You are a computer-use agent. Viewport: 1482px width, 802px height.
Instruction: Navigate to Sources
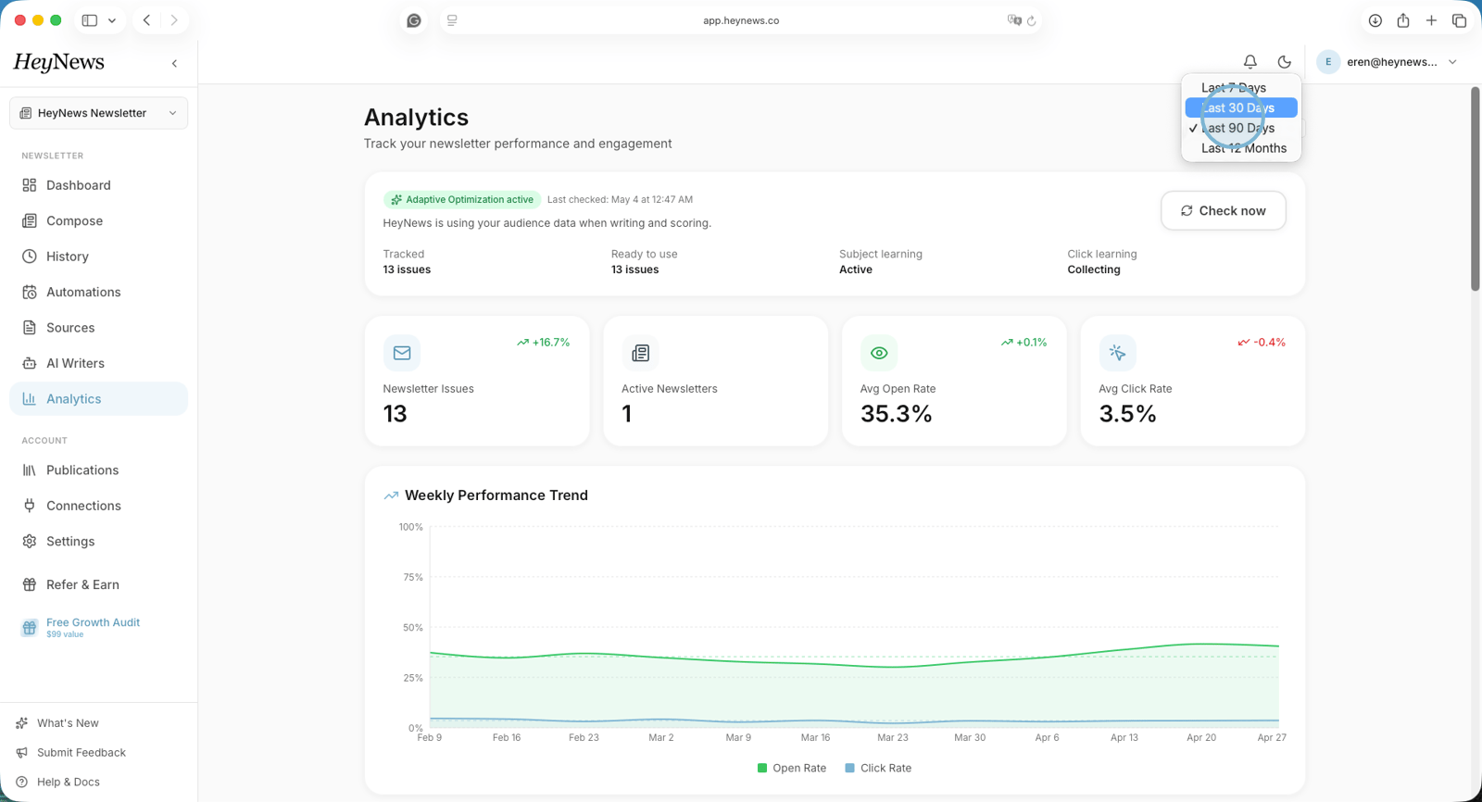(x=98, y=328)
